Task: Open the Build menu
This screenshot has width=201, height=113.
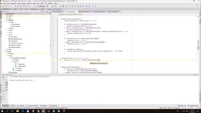Action: click(x=34, y=3)
